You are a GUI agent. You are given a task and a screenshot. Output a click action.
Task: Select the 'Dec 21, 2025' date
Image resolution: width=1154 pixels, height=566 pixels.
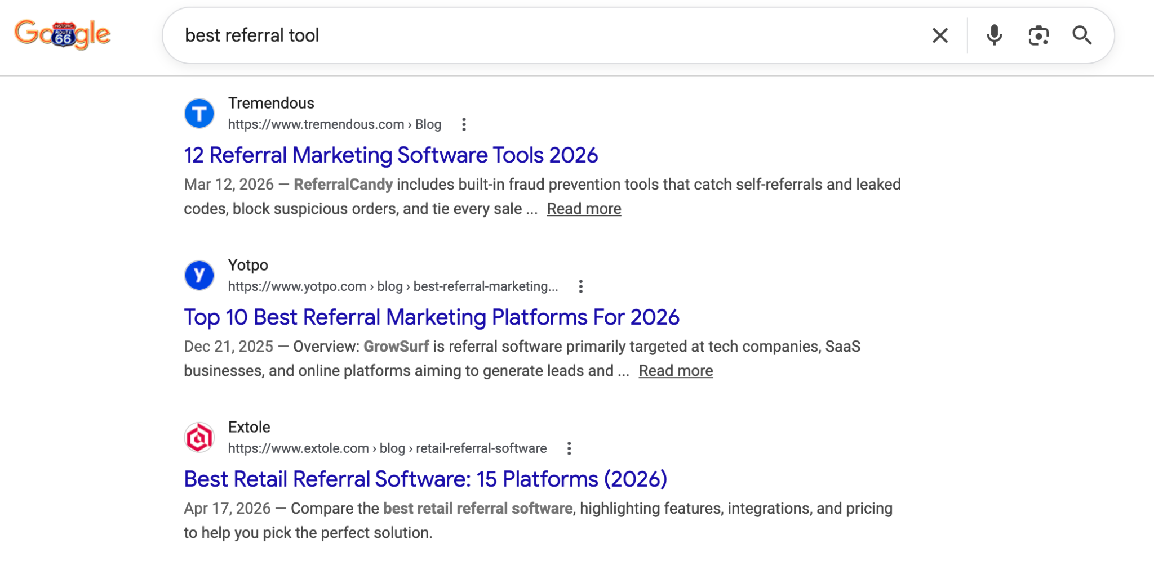[229, 347]
